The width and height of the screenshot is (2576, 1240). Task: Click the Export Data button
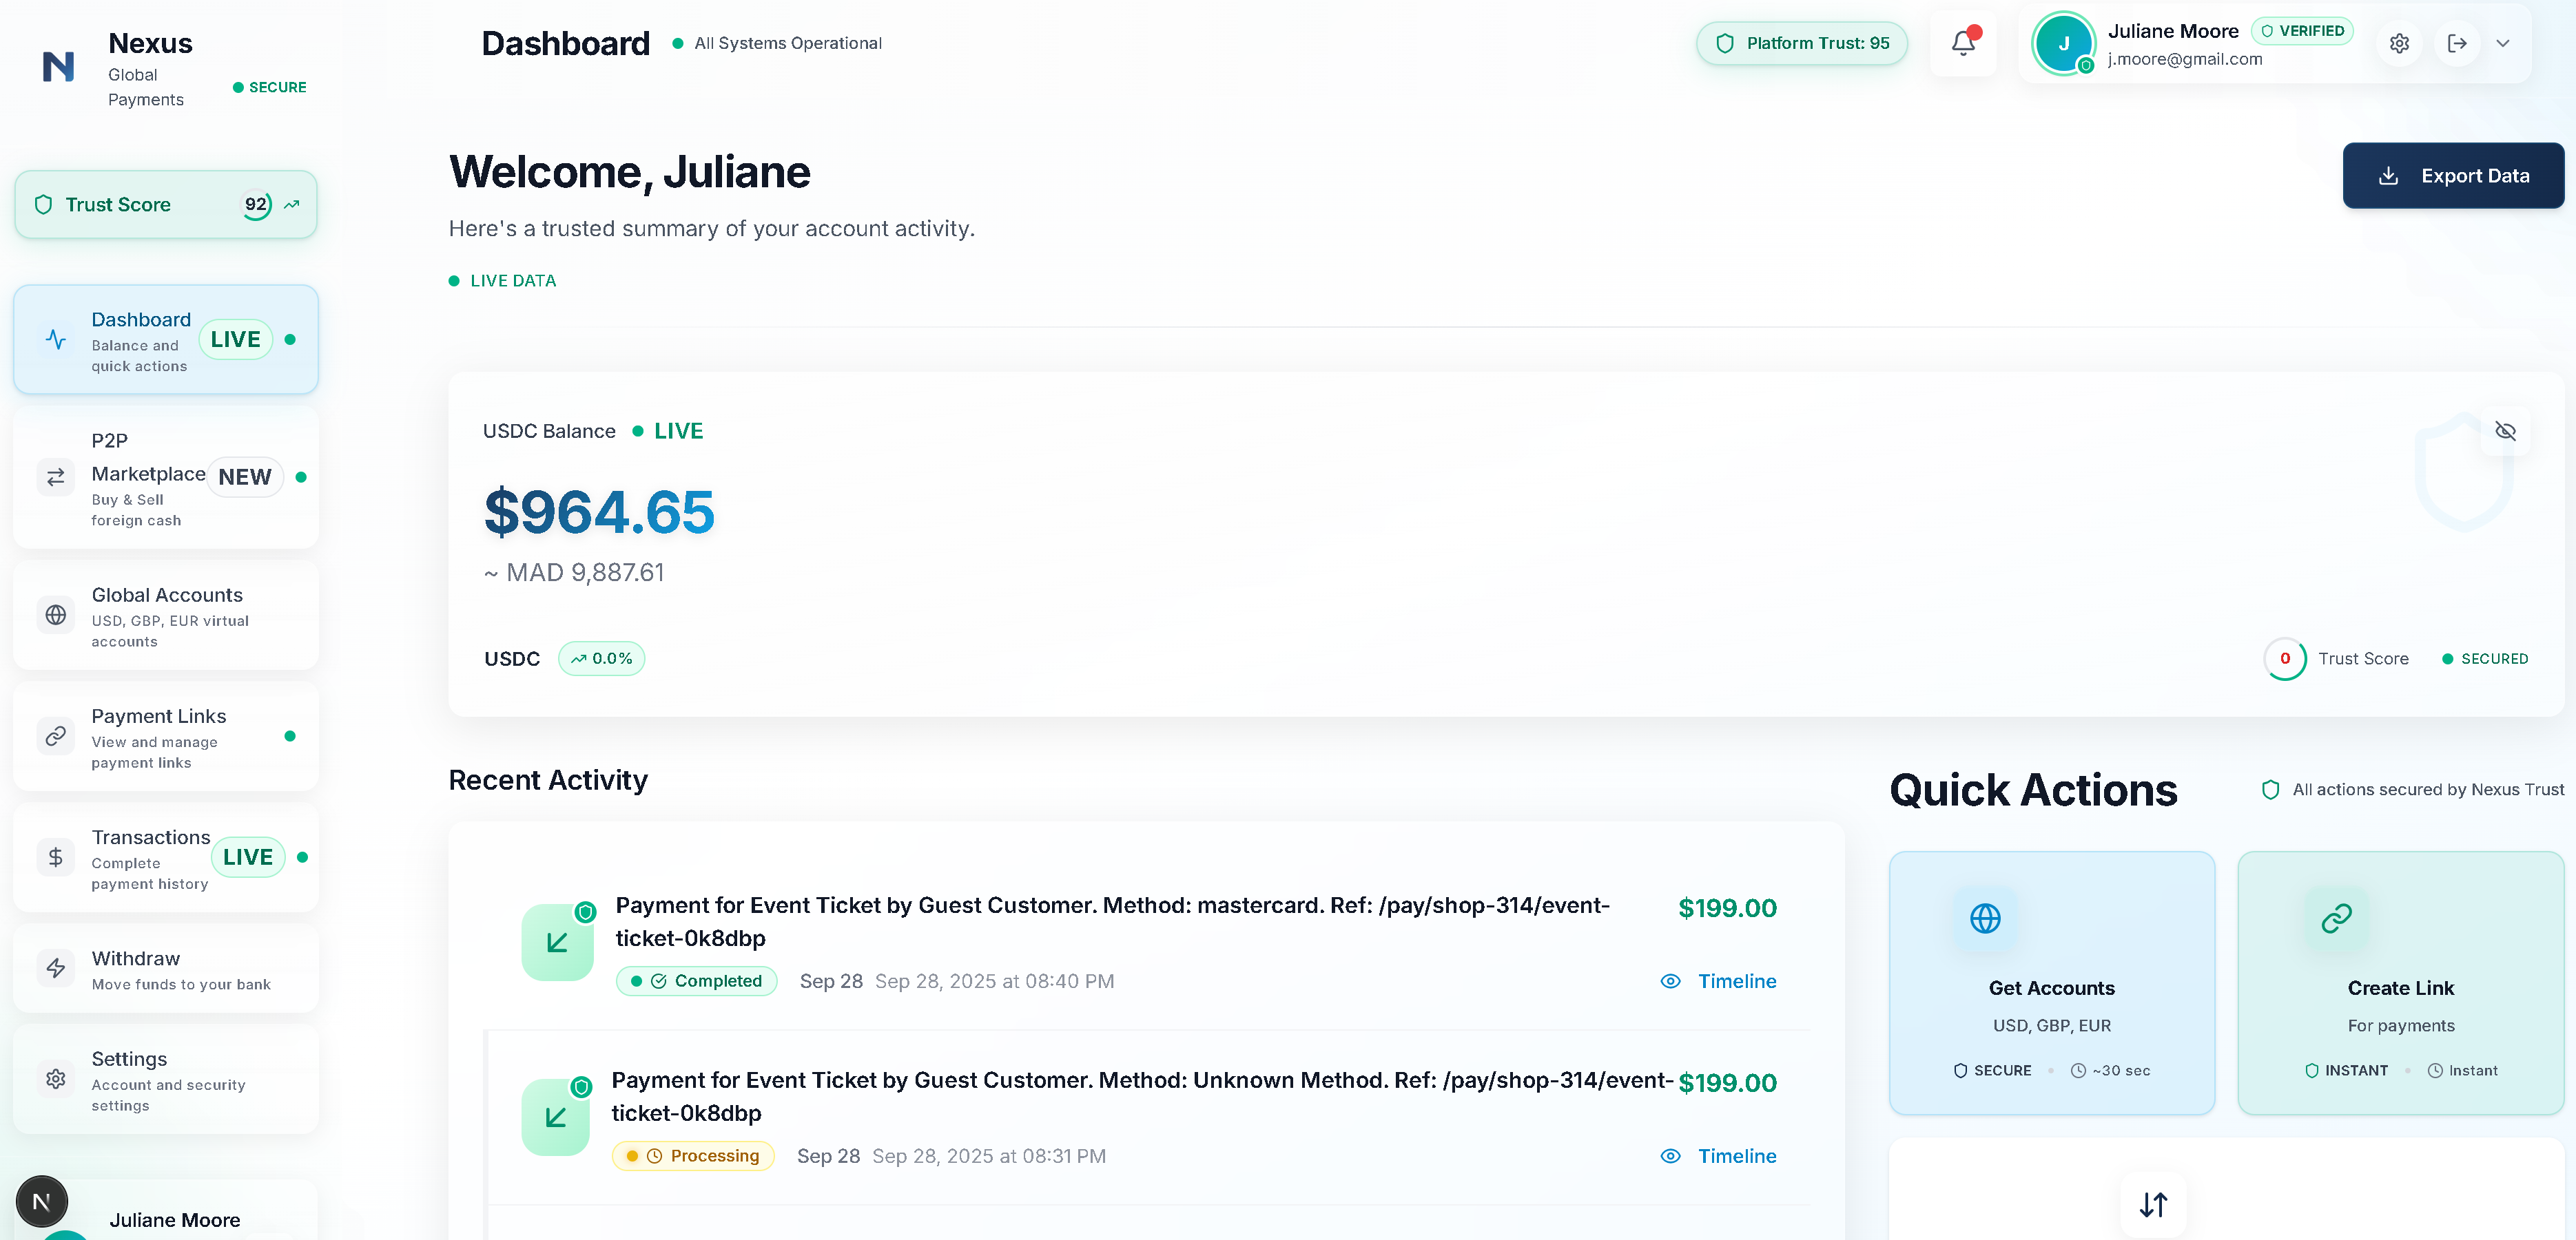[x=2453, y=176]
